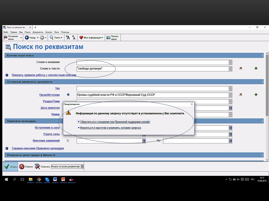Open the Окна menu
Image resolution: width=269 pixels, height=201 pixels.
(56, 32)
